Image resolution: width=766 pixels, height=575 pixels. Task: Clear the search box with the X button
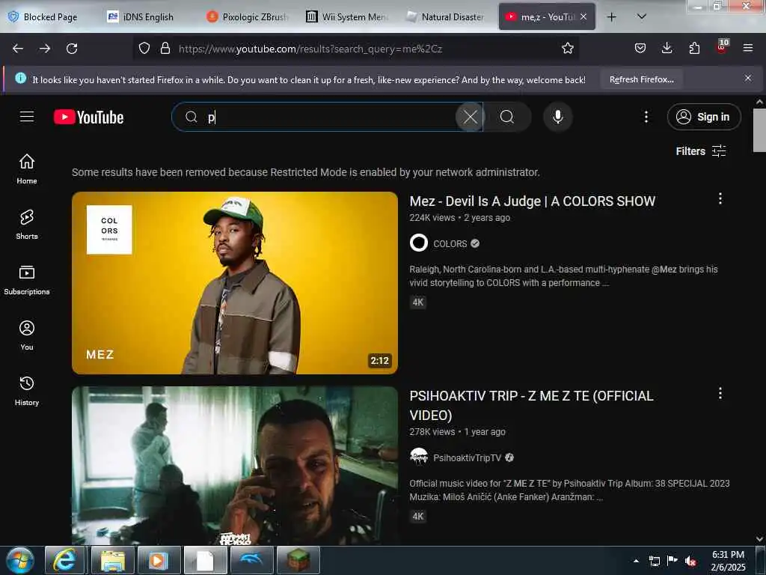pos(470,117)
